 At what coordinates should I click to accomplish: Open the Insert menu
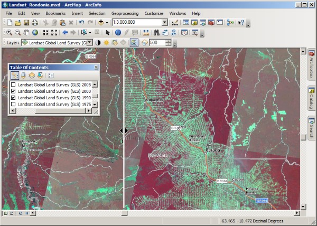(77, 13)
